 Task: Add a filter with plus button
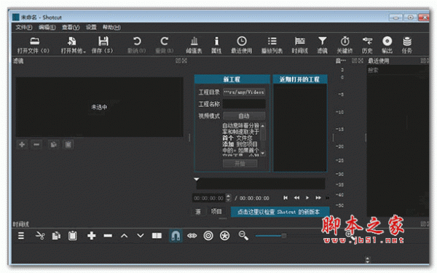(22, 144)
